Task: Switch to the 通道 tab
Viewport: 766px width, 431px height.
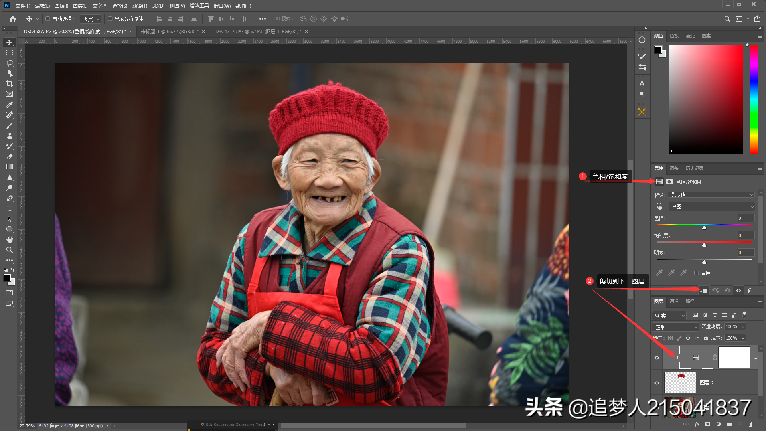Action: pos(674,301)
